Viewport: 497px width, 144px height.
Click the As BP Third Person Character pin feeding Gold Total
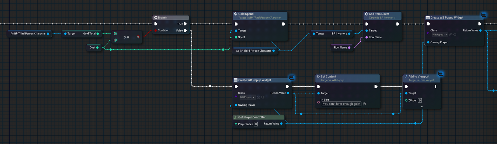pyautogui.click(x=48, y=34)
